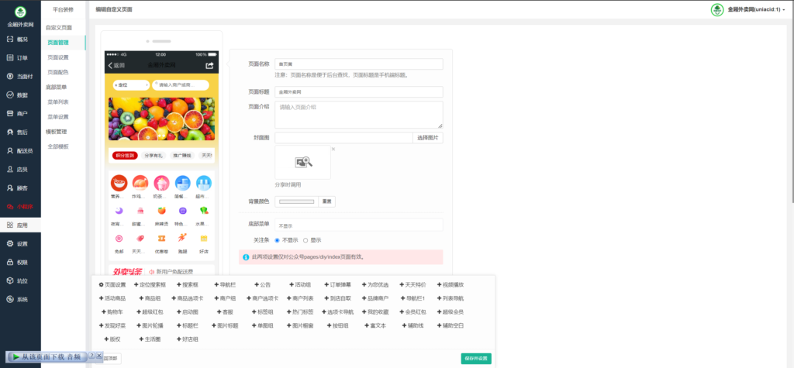
Task: Click the green 保存并设置 button
Action: tap(475, 359)
